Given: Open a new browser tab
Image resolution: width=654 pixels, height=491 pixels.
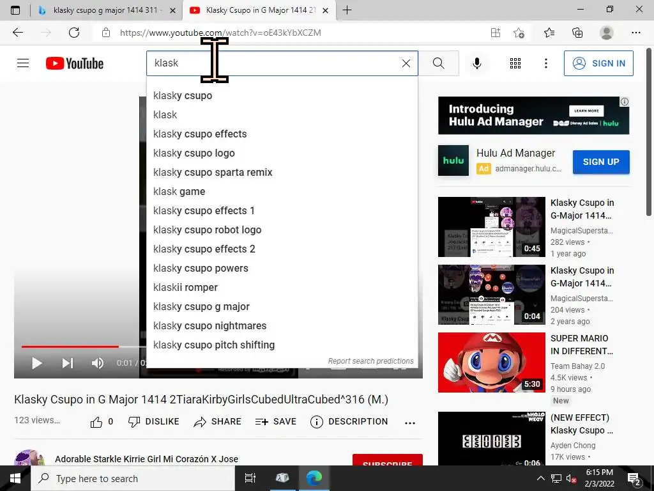Looking at the screenshot, I should [347, 10].
